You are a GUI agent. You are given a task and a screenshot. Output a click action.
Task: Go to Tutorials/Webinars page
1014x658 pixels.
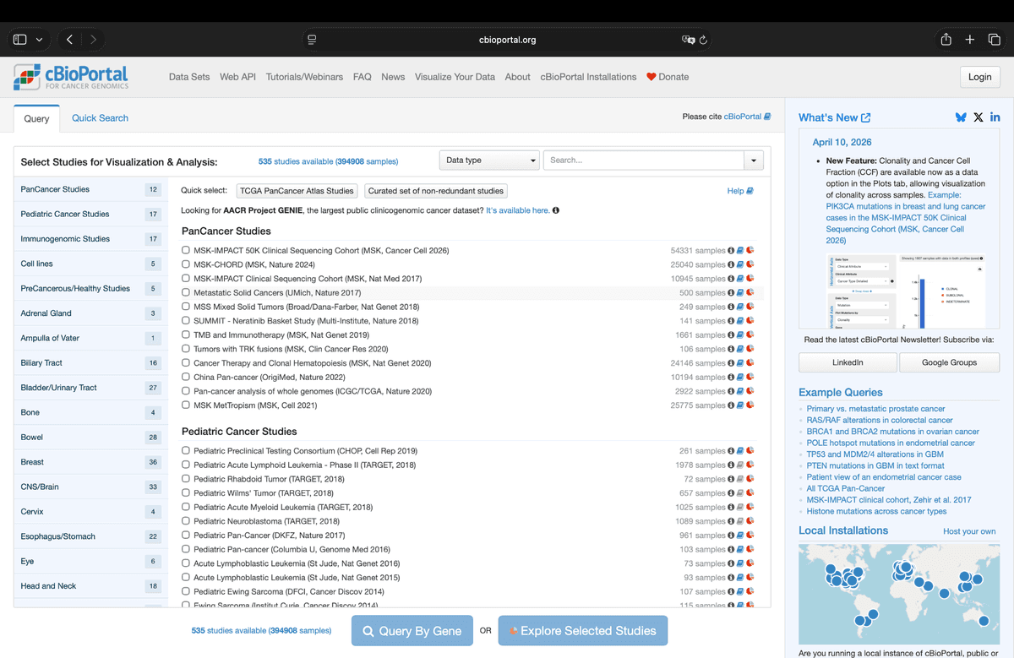click(x=304, y=77)
